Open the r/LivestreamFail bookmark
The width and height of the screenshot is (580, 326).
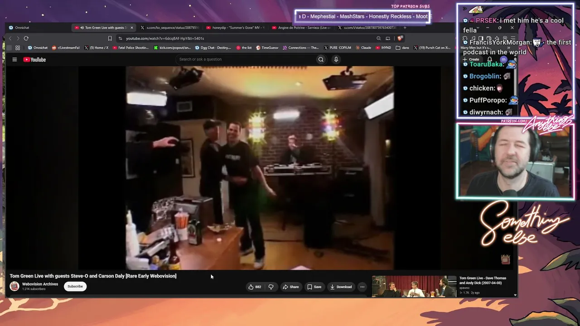66,48
